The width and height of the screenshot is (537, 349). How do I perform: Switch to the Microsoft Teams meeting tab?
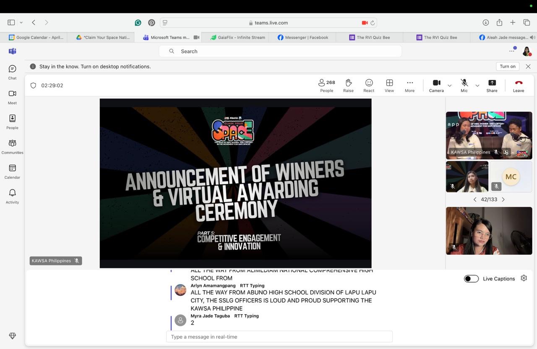point(168,37)
